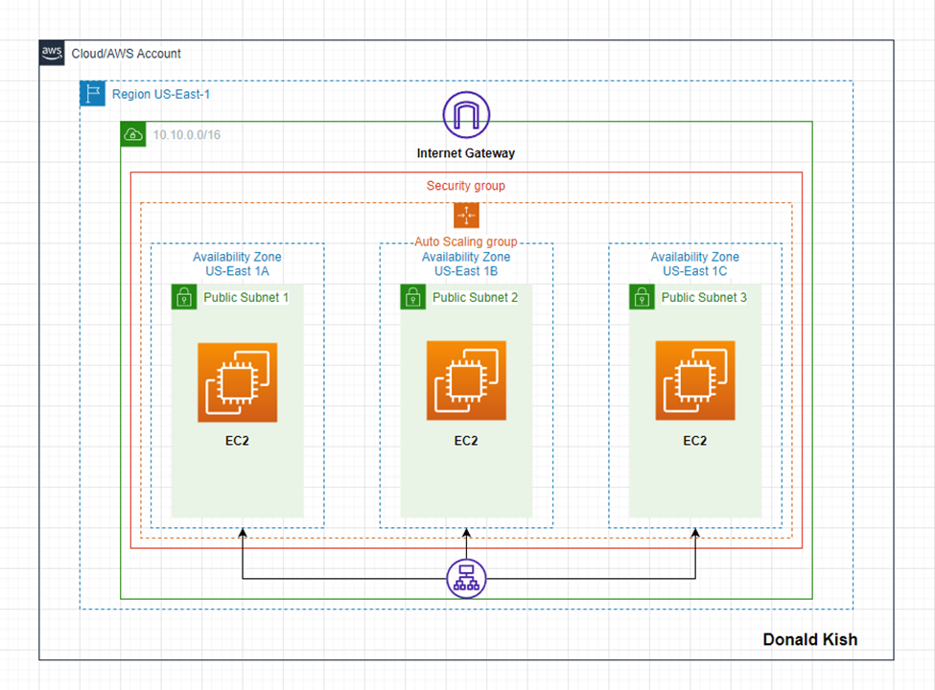Click Availability Zone US-East 1A label
The height and width of the screenshot is (690, 935).
(237, 264)
